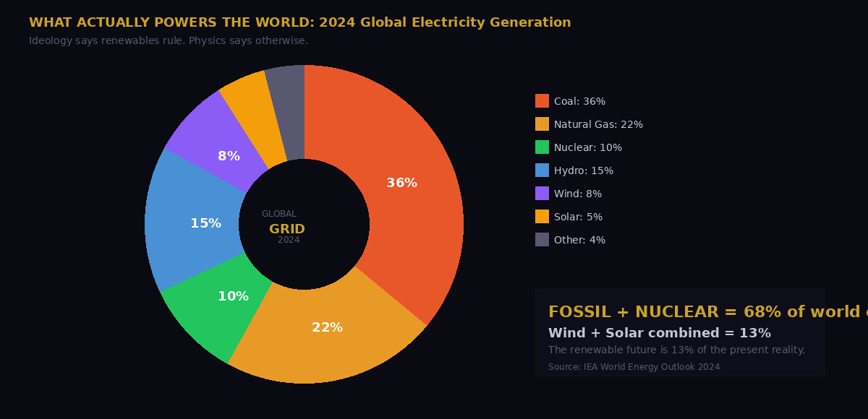Click the 10% Nuclear wedge

[x=233, y=296]
